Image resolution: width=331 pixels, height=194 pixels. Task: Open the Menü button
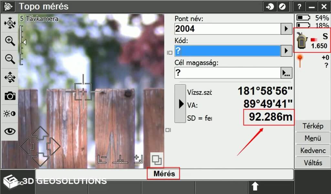pos(313,138)
